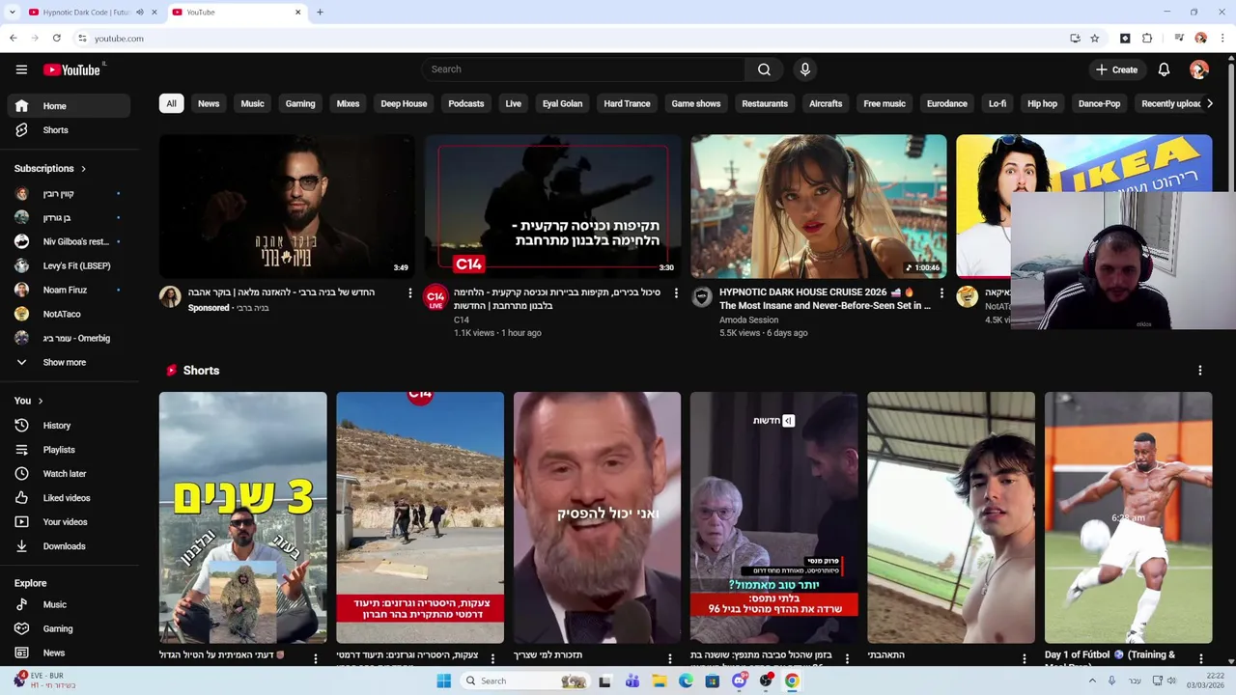
Task: Open the Chrome extensions puzzle icon
Action: 1147,39
